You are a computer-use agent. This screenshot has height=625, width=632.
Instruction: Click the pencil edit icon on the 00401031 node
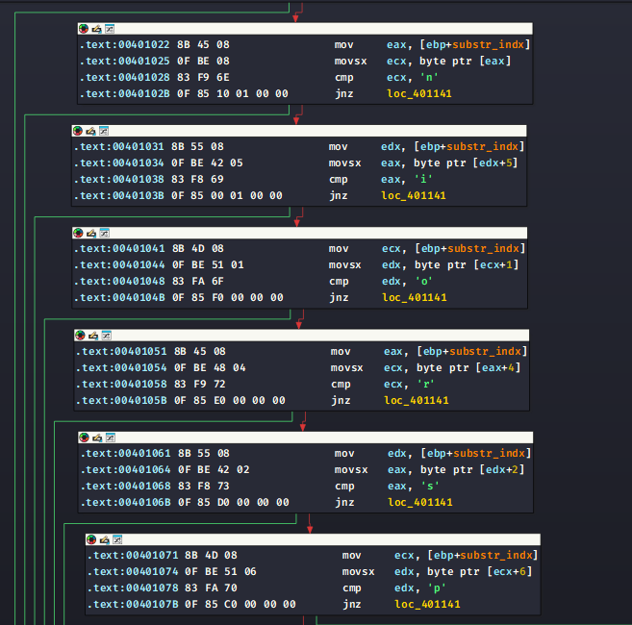(90, 130)
